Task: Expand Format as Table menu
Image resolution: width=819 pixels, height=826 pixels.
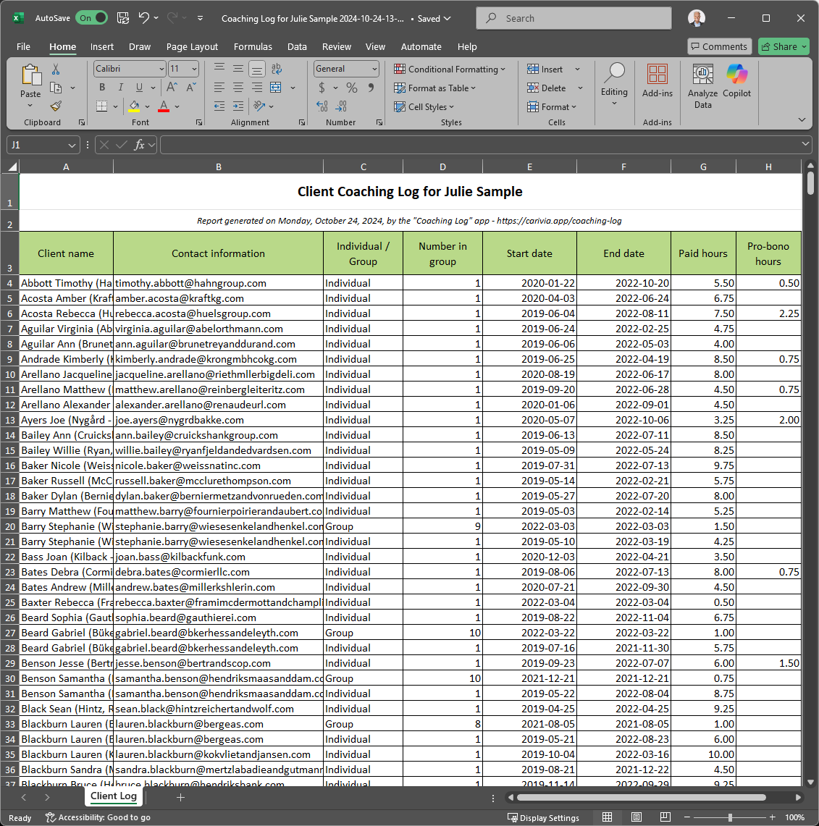Action: [x=434, y=88]
